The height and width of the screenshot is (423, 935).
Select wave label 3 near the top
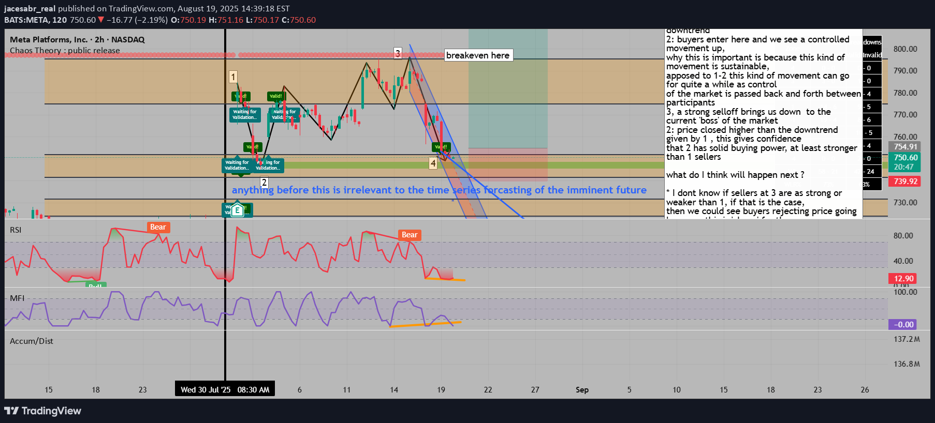tap(398, 53)
